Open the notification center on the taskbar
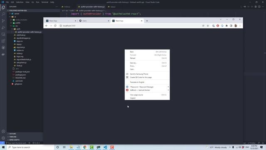The width and height of the screenshot is (266, 150). pyautogui.click(x=261, y=147)
